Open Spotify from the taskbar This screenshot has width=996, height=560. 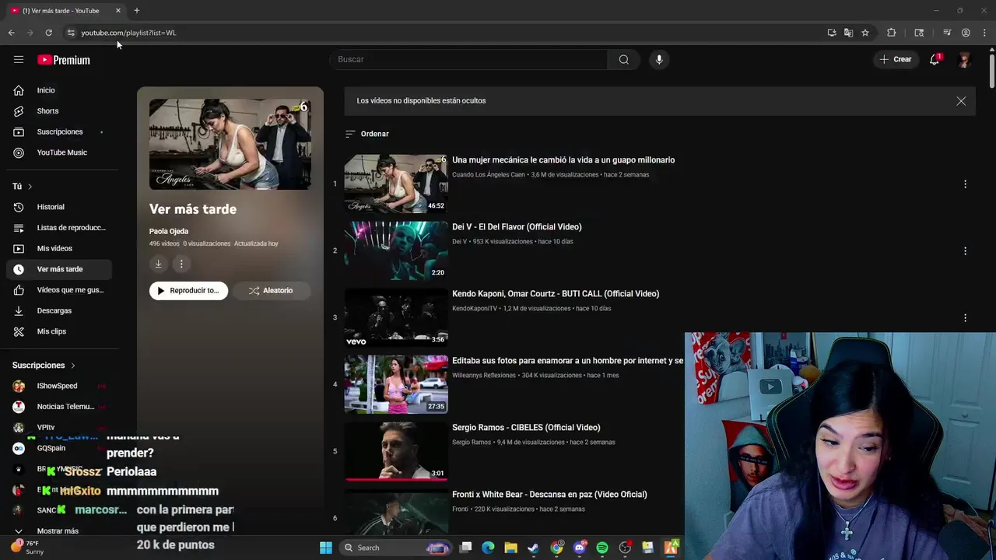(601, 548)
